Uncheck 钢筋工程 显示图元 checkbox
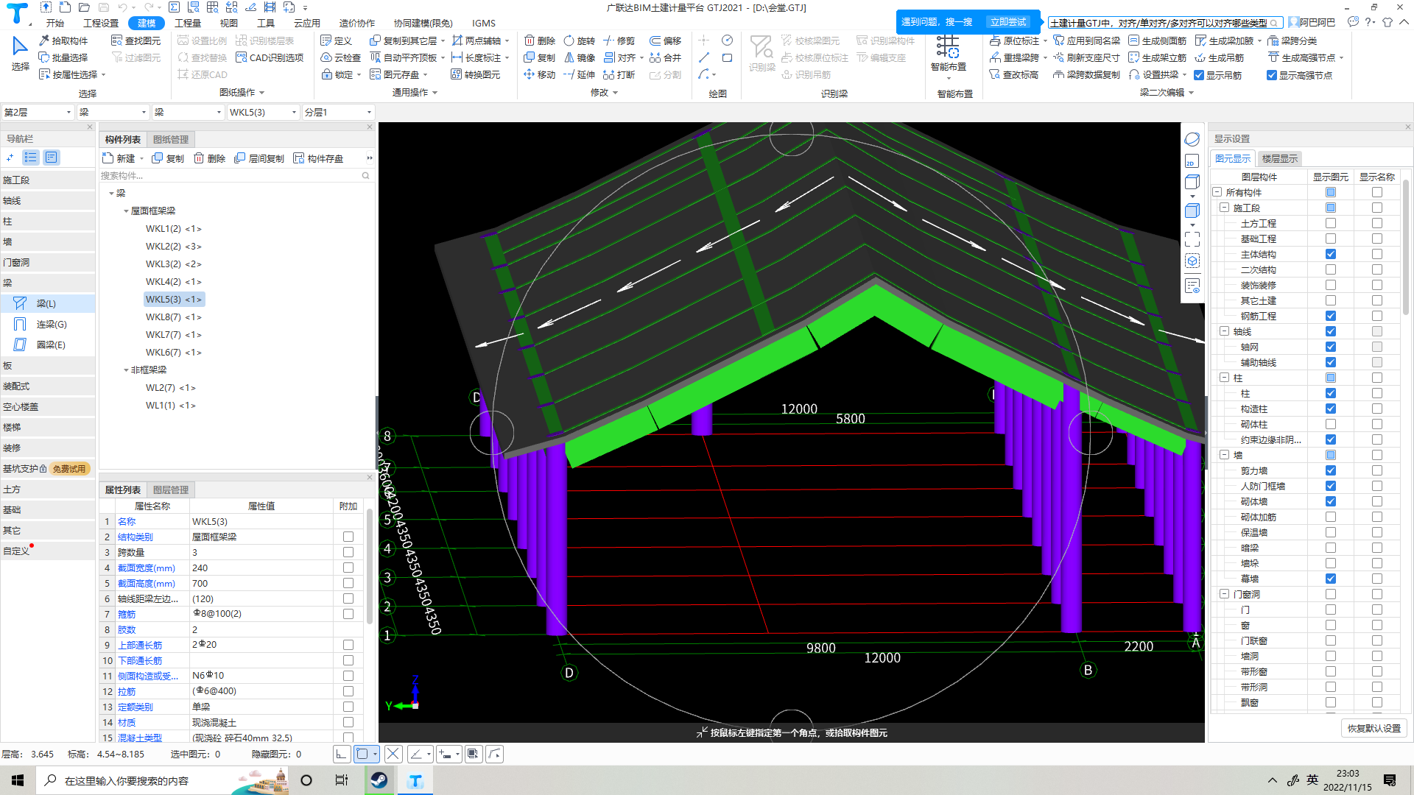 pos(1331,316)
